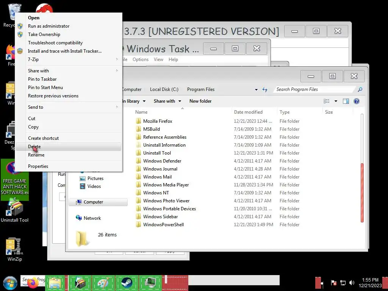Image resolution: width=388 pixels, height=291 pixels.
Task: Select Computer in navigation pane
Action: (x=98, y=202)
